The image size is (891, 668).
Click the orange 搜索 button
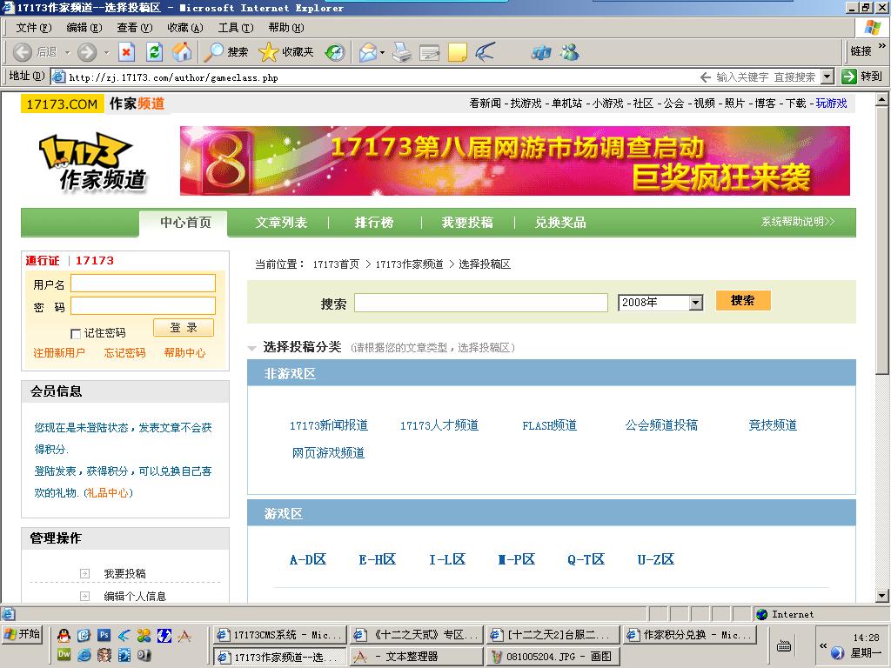pyautogui.click(x=743, y=300)
